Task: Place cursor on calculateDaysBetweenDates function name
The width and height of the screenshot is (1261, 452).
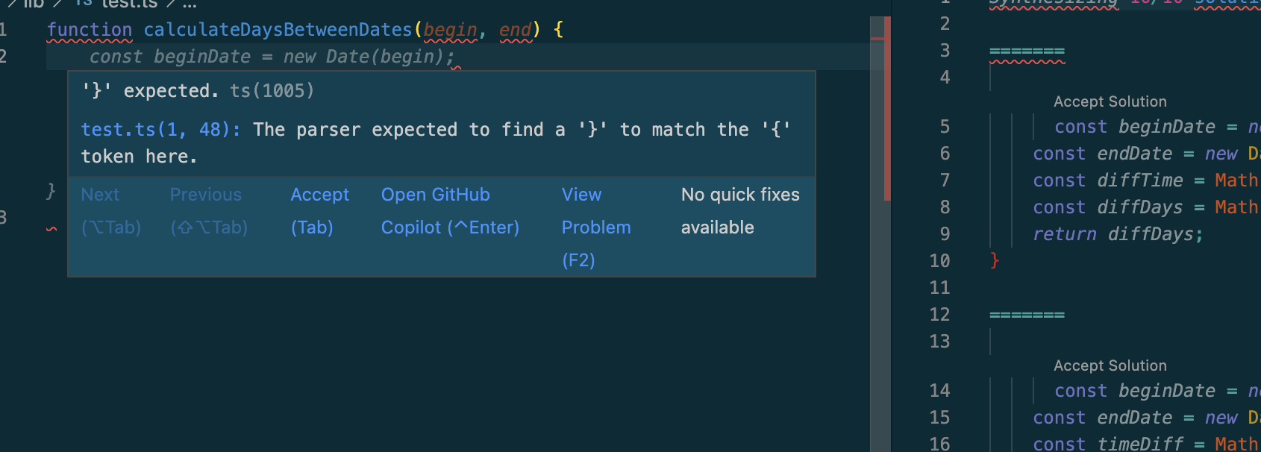Action: pos(279,30)
